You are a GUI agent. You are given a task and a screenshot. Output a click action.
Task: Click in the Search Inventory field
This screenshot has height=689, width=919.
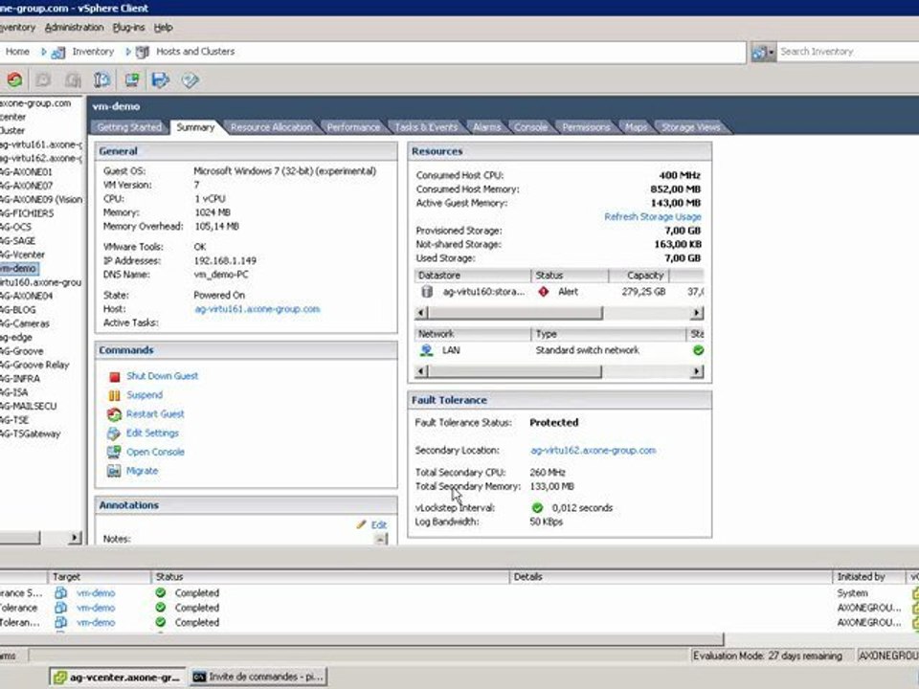tap(848, 52)
